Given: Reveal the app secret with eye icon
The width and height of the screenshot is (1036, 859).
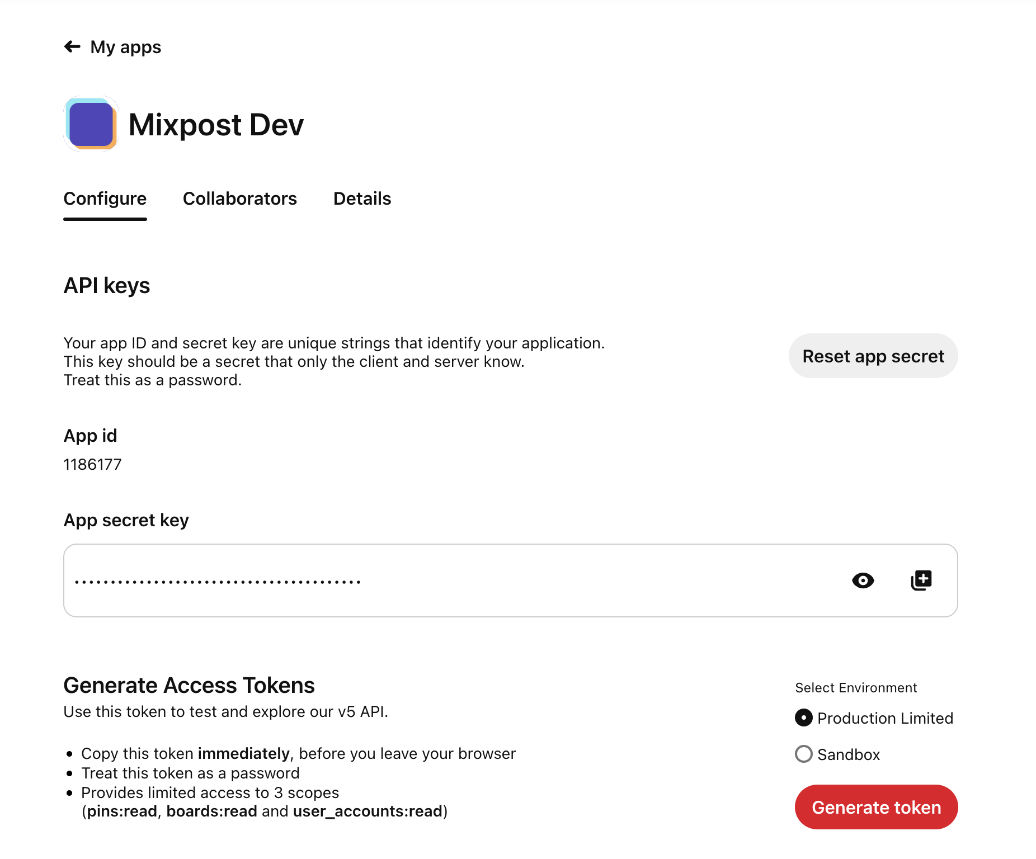Looking at the screenshot, I should point(863,580).
